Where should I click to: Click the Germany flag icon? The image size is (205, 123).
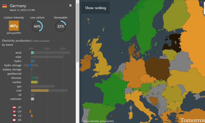coord(5,6)
